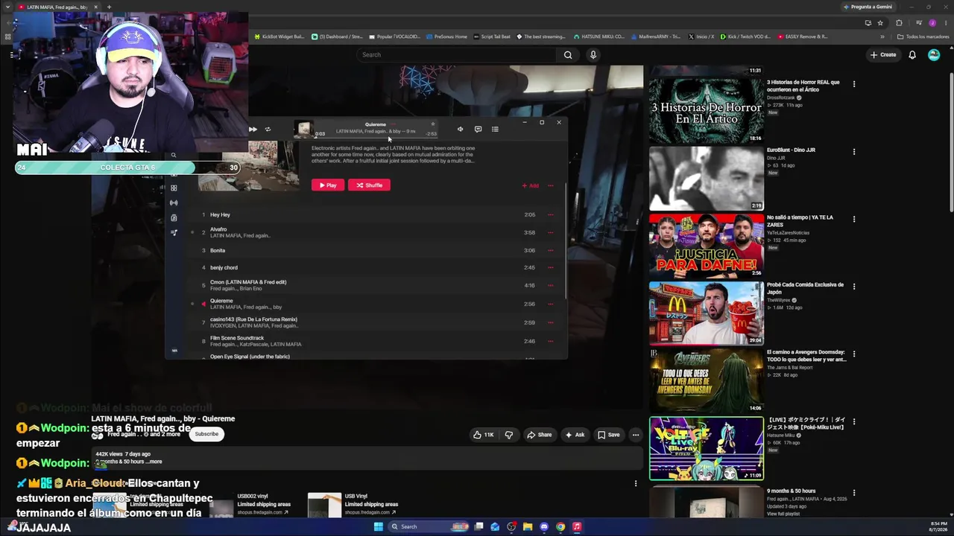The image size is (954, 536).
Task: Open Radio icon in music sidebar
Action: tap(174, 202)
